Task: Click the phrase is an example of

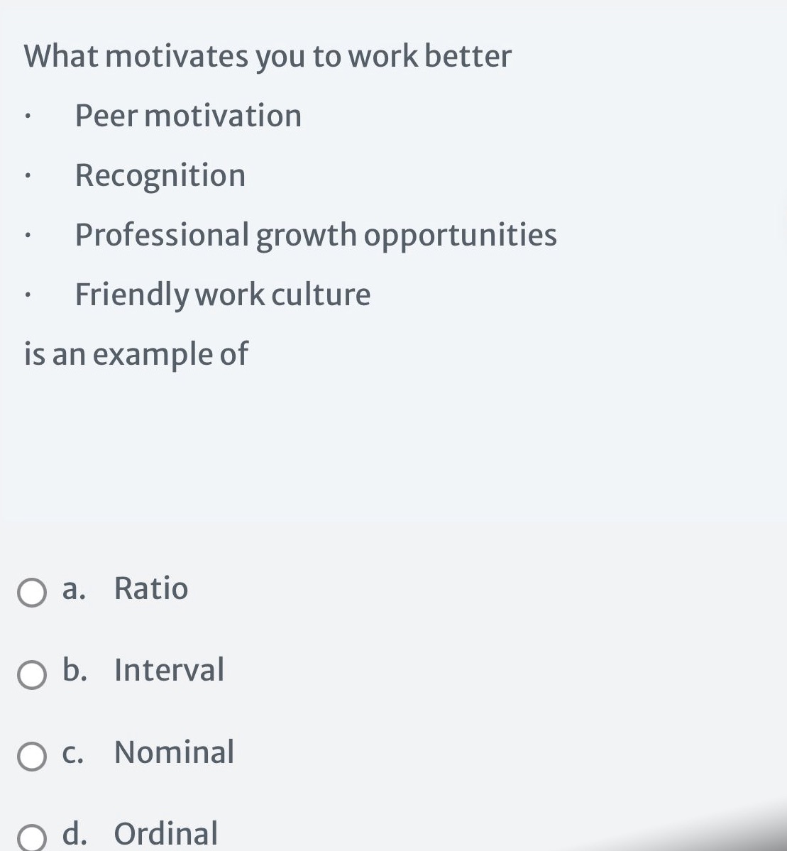Action: (136, 353)
